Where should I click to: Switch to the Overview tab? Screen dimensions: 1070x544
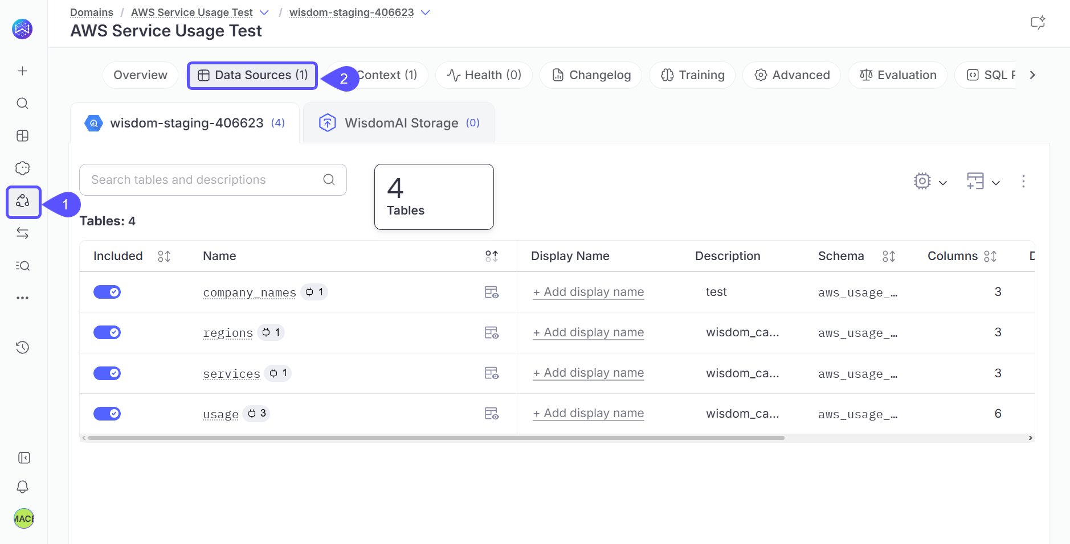coord(140,75)
